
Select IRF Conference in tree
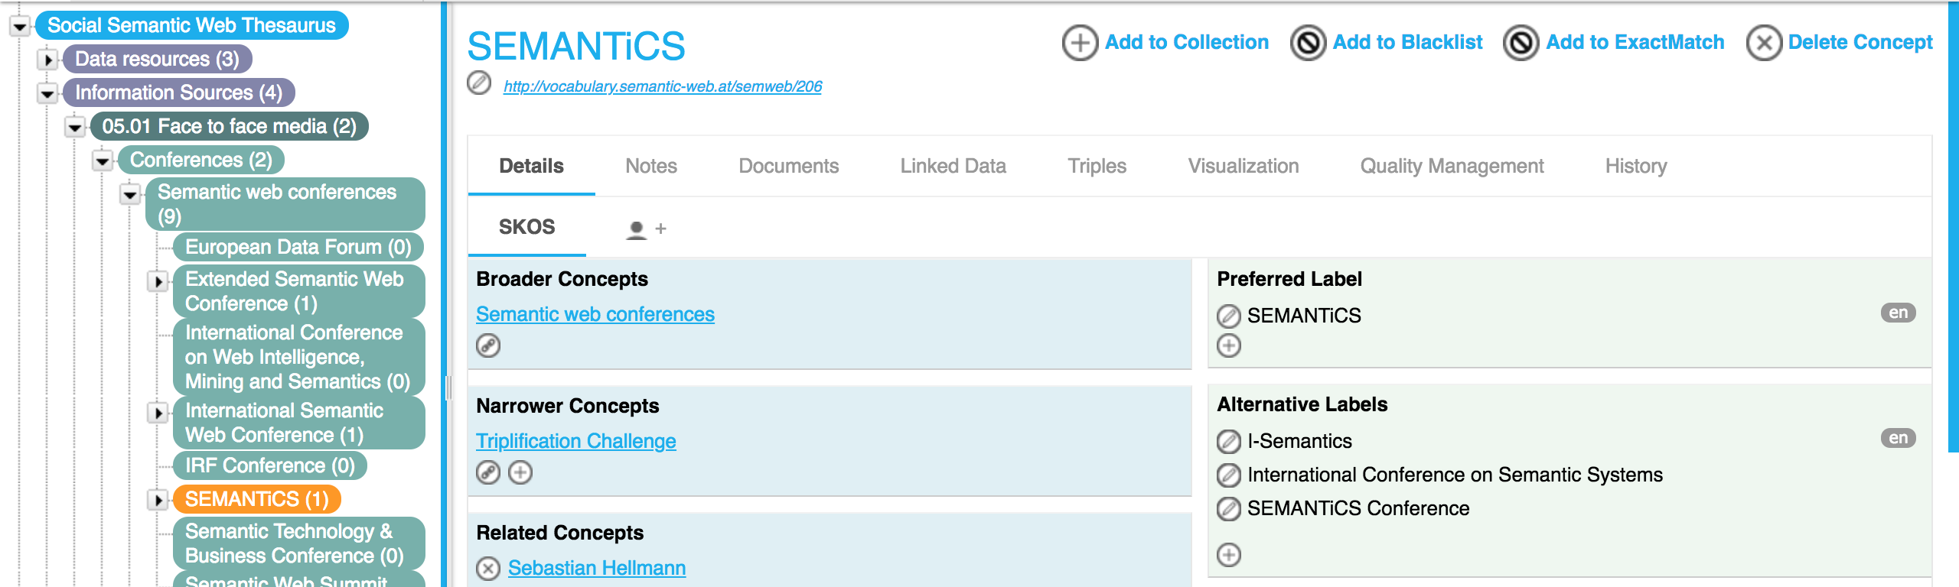pyautogui.click(x=269, y=465)
